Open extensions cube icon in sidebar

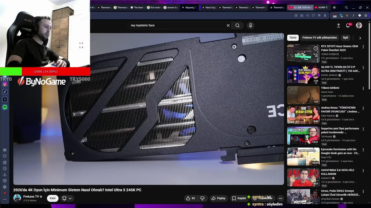5,181
